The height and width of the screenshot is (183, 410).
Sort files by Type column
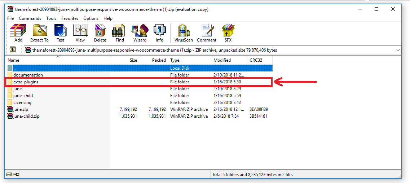pos(190,60)
